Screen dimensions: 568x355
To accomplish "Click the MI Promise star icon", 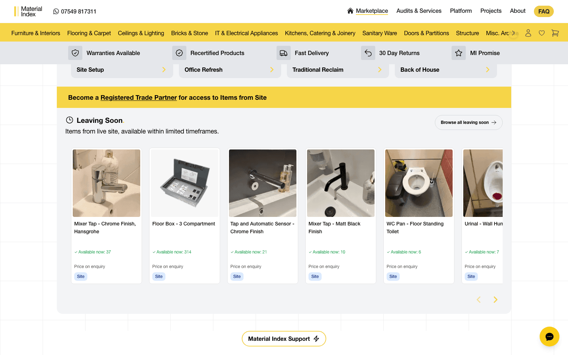I will [459, 53].
